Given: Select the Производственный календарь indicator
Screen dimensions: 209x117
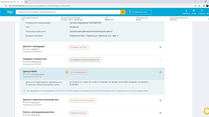Looking at the screenshot, I should coord(72,19).
